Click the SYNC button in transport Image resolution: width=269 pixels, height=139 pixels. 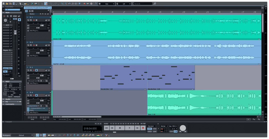coord(155,129)
